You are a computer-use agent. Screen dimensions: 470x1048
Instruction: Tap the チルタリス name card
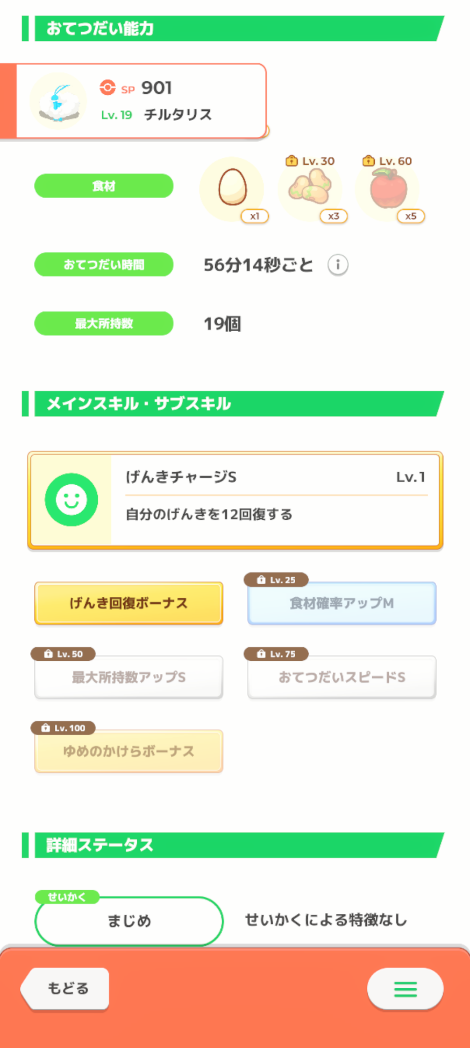(178, 114)
